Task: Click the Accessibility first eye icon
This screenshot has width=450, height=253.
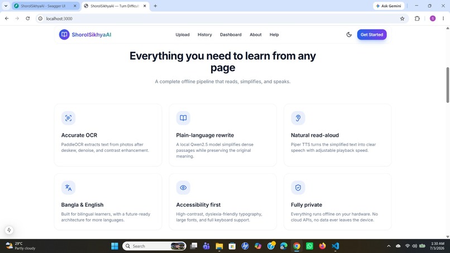Action: [183, 188]
